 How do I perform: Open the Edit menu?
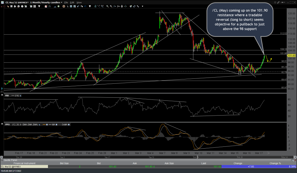click(x=72, y=2)
